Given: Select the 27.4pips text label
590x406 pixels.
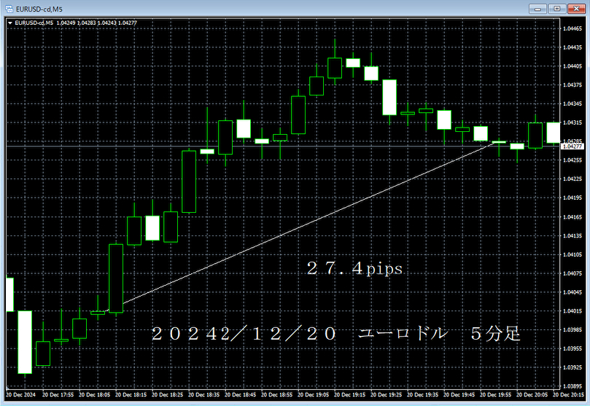Looking at the screenshot, I should pos(354,269).
